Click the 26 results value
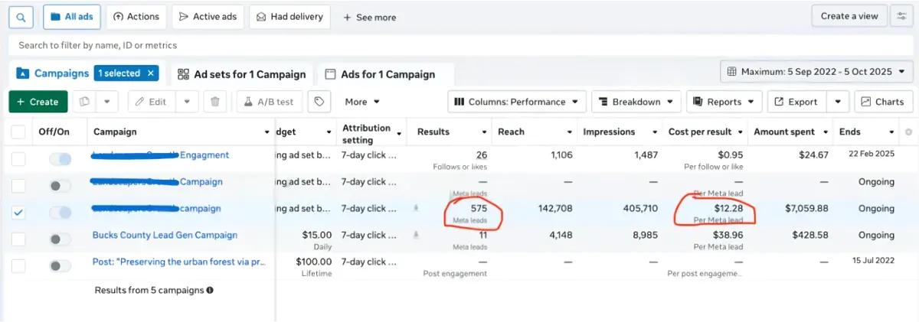This screenshot has height=322, width=919. tap(482, 155)
